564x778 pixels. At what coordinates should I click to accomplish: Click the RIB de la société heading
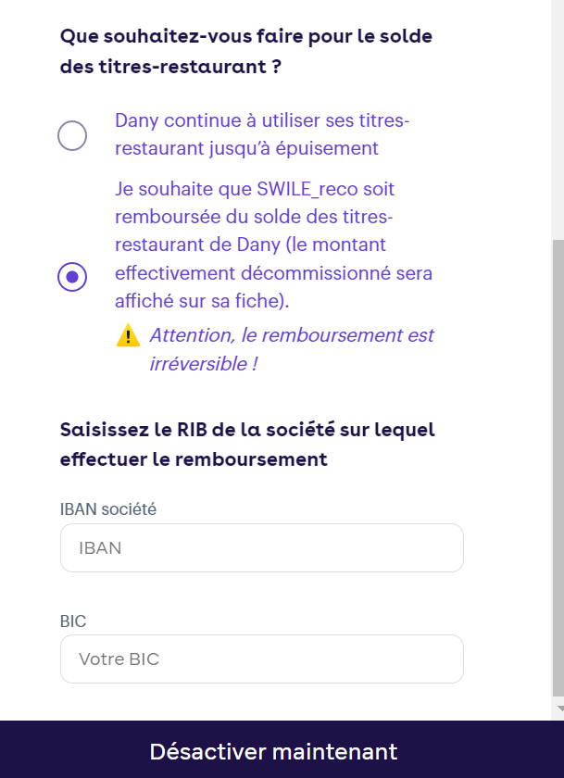247,444
